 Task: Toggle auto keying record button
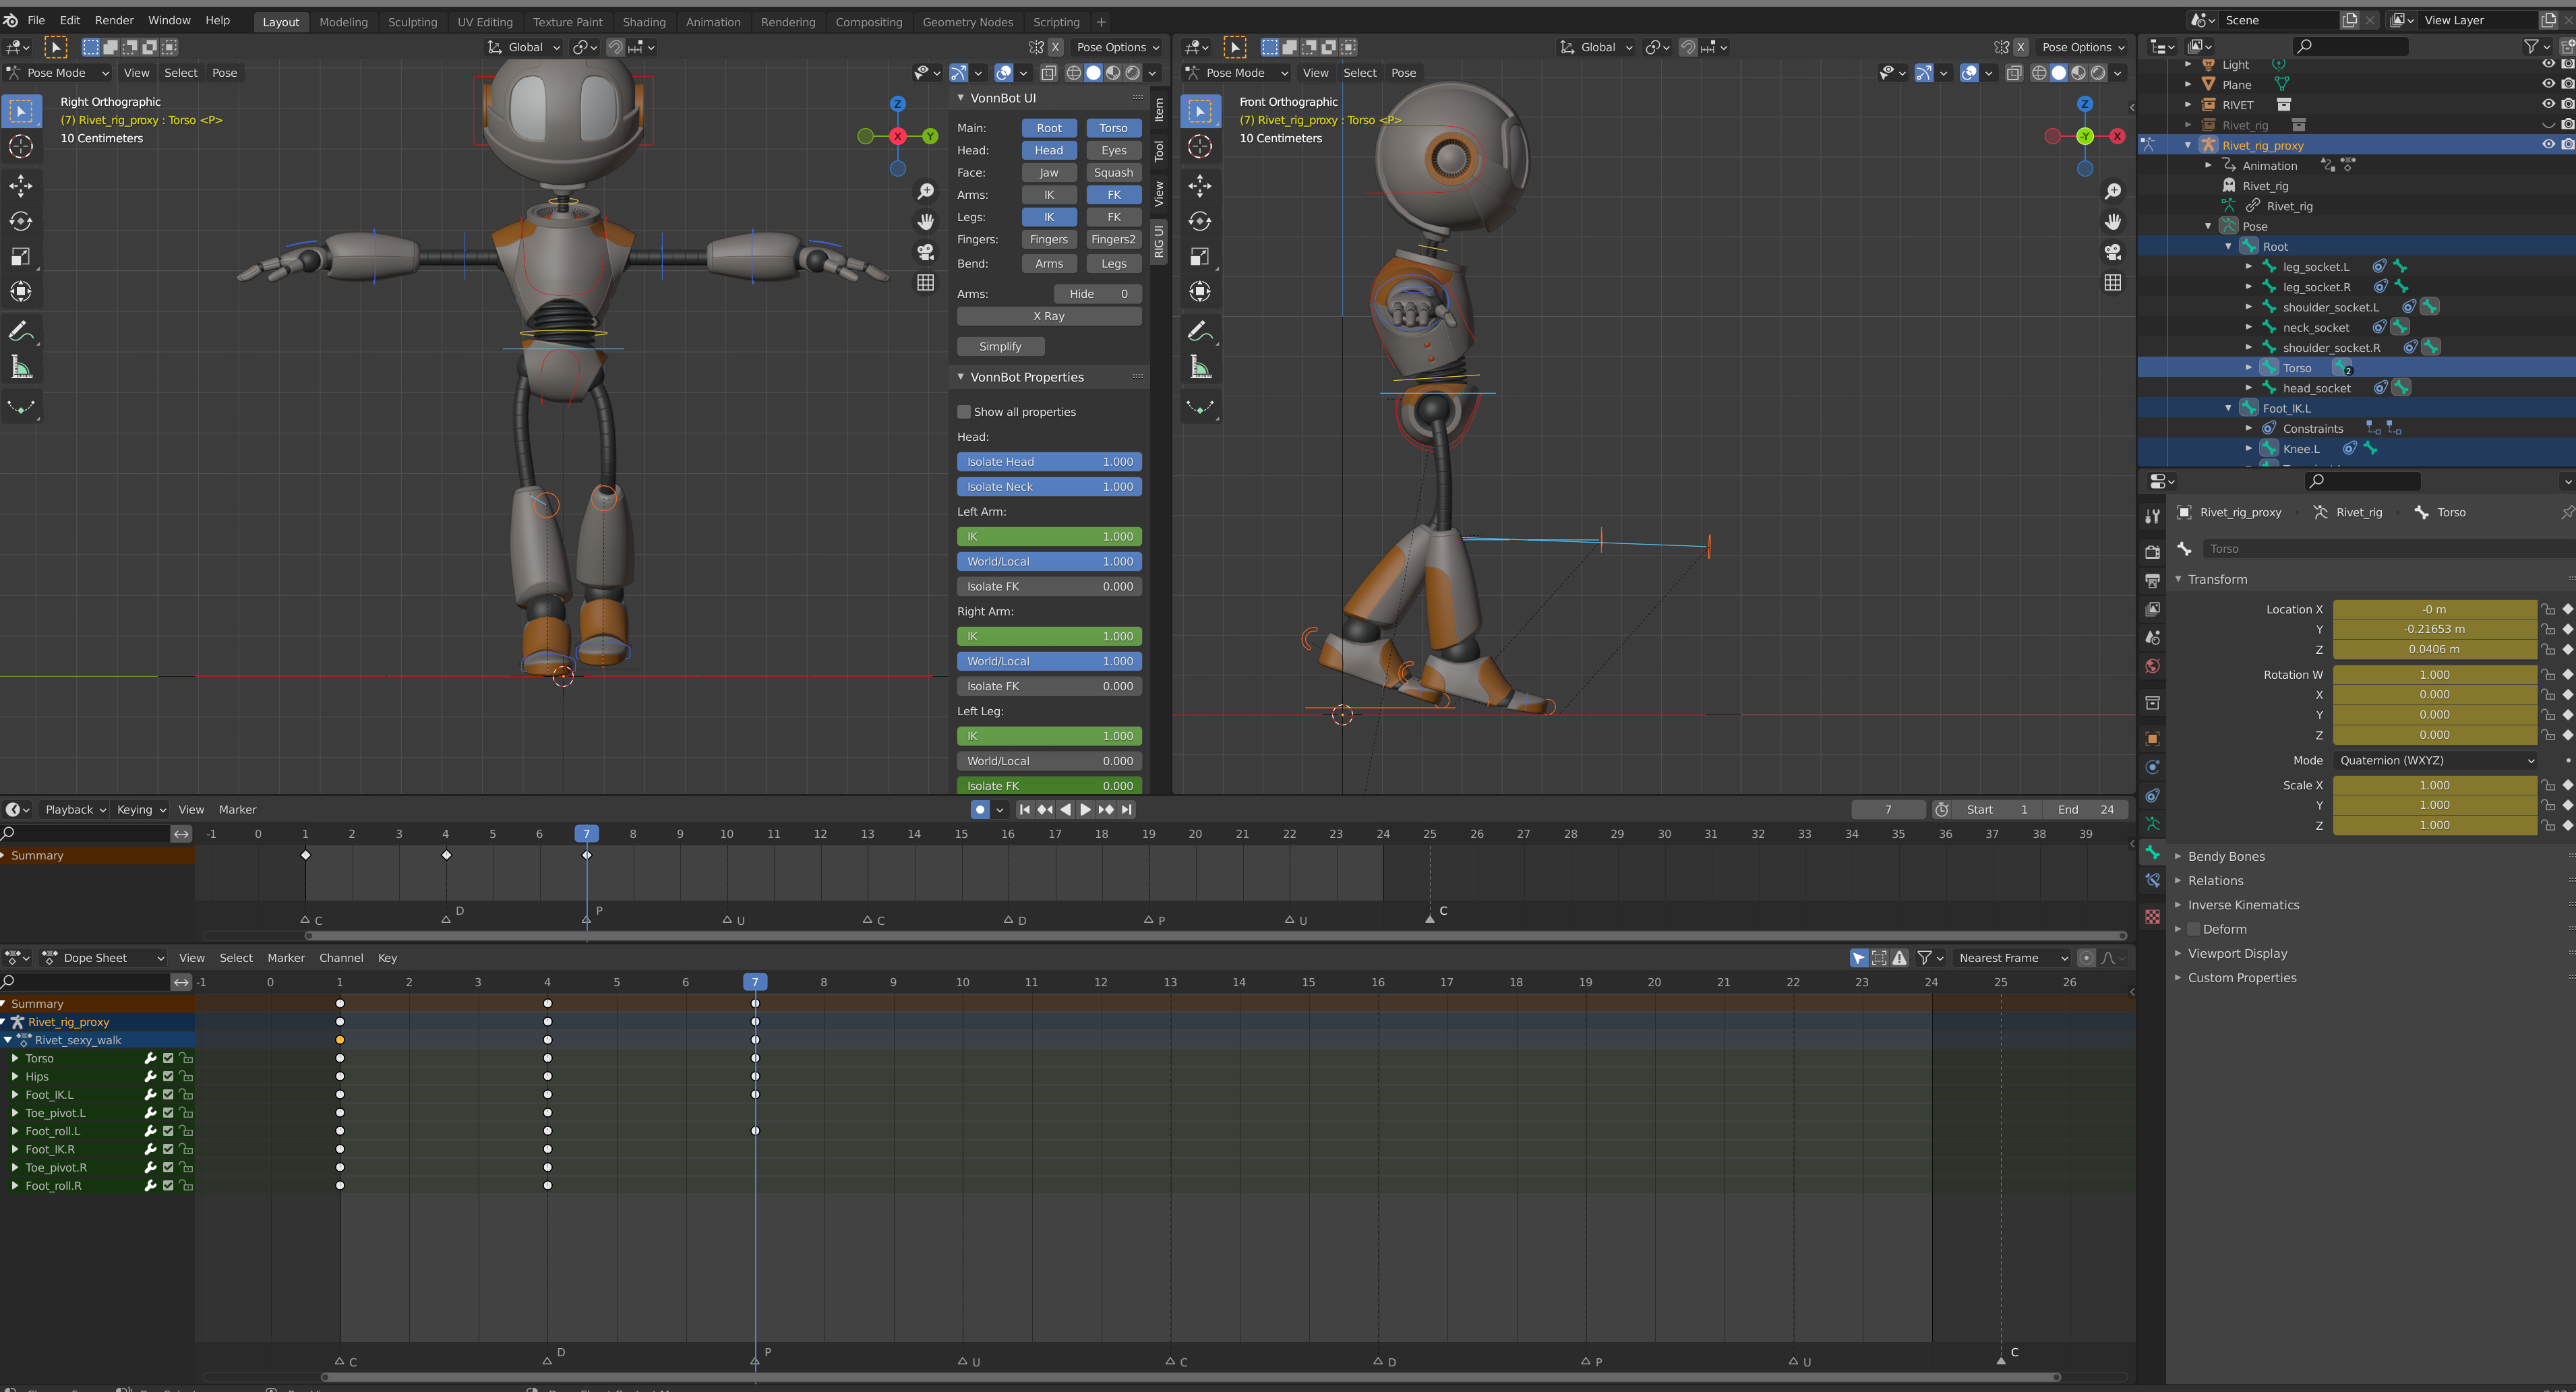click(980, 809)
